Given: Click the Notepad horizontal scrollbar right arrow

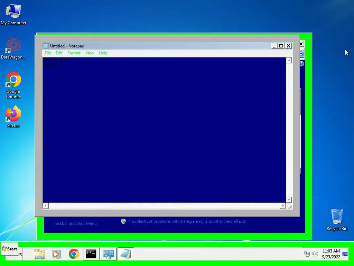Looking at the screenshot, I should pos(283,205).
